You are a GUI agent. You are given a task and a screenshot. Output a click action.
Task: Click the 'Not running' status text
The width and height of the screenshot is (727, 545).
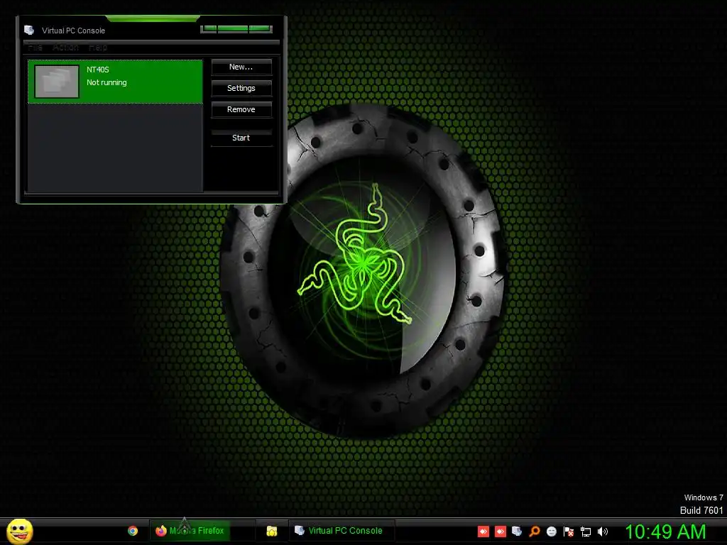[x=106, y=82]
